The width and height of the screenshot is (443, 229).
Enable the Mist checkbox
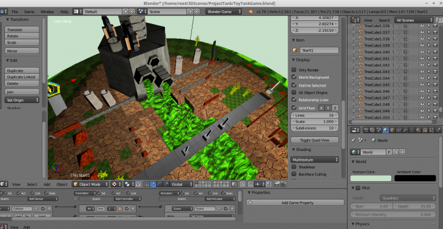[x=358, y=188]
